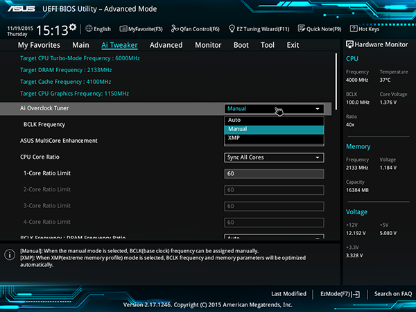Click the globe language icon
416x312 pixels.
(89, 28)
